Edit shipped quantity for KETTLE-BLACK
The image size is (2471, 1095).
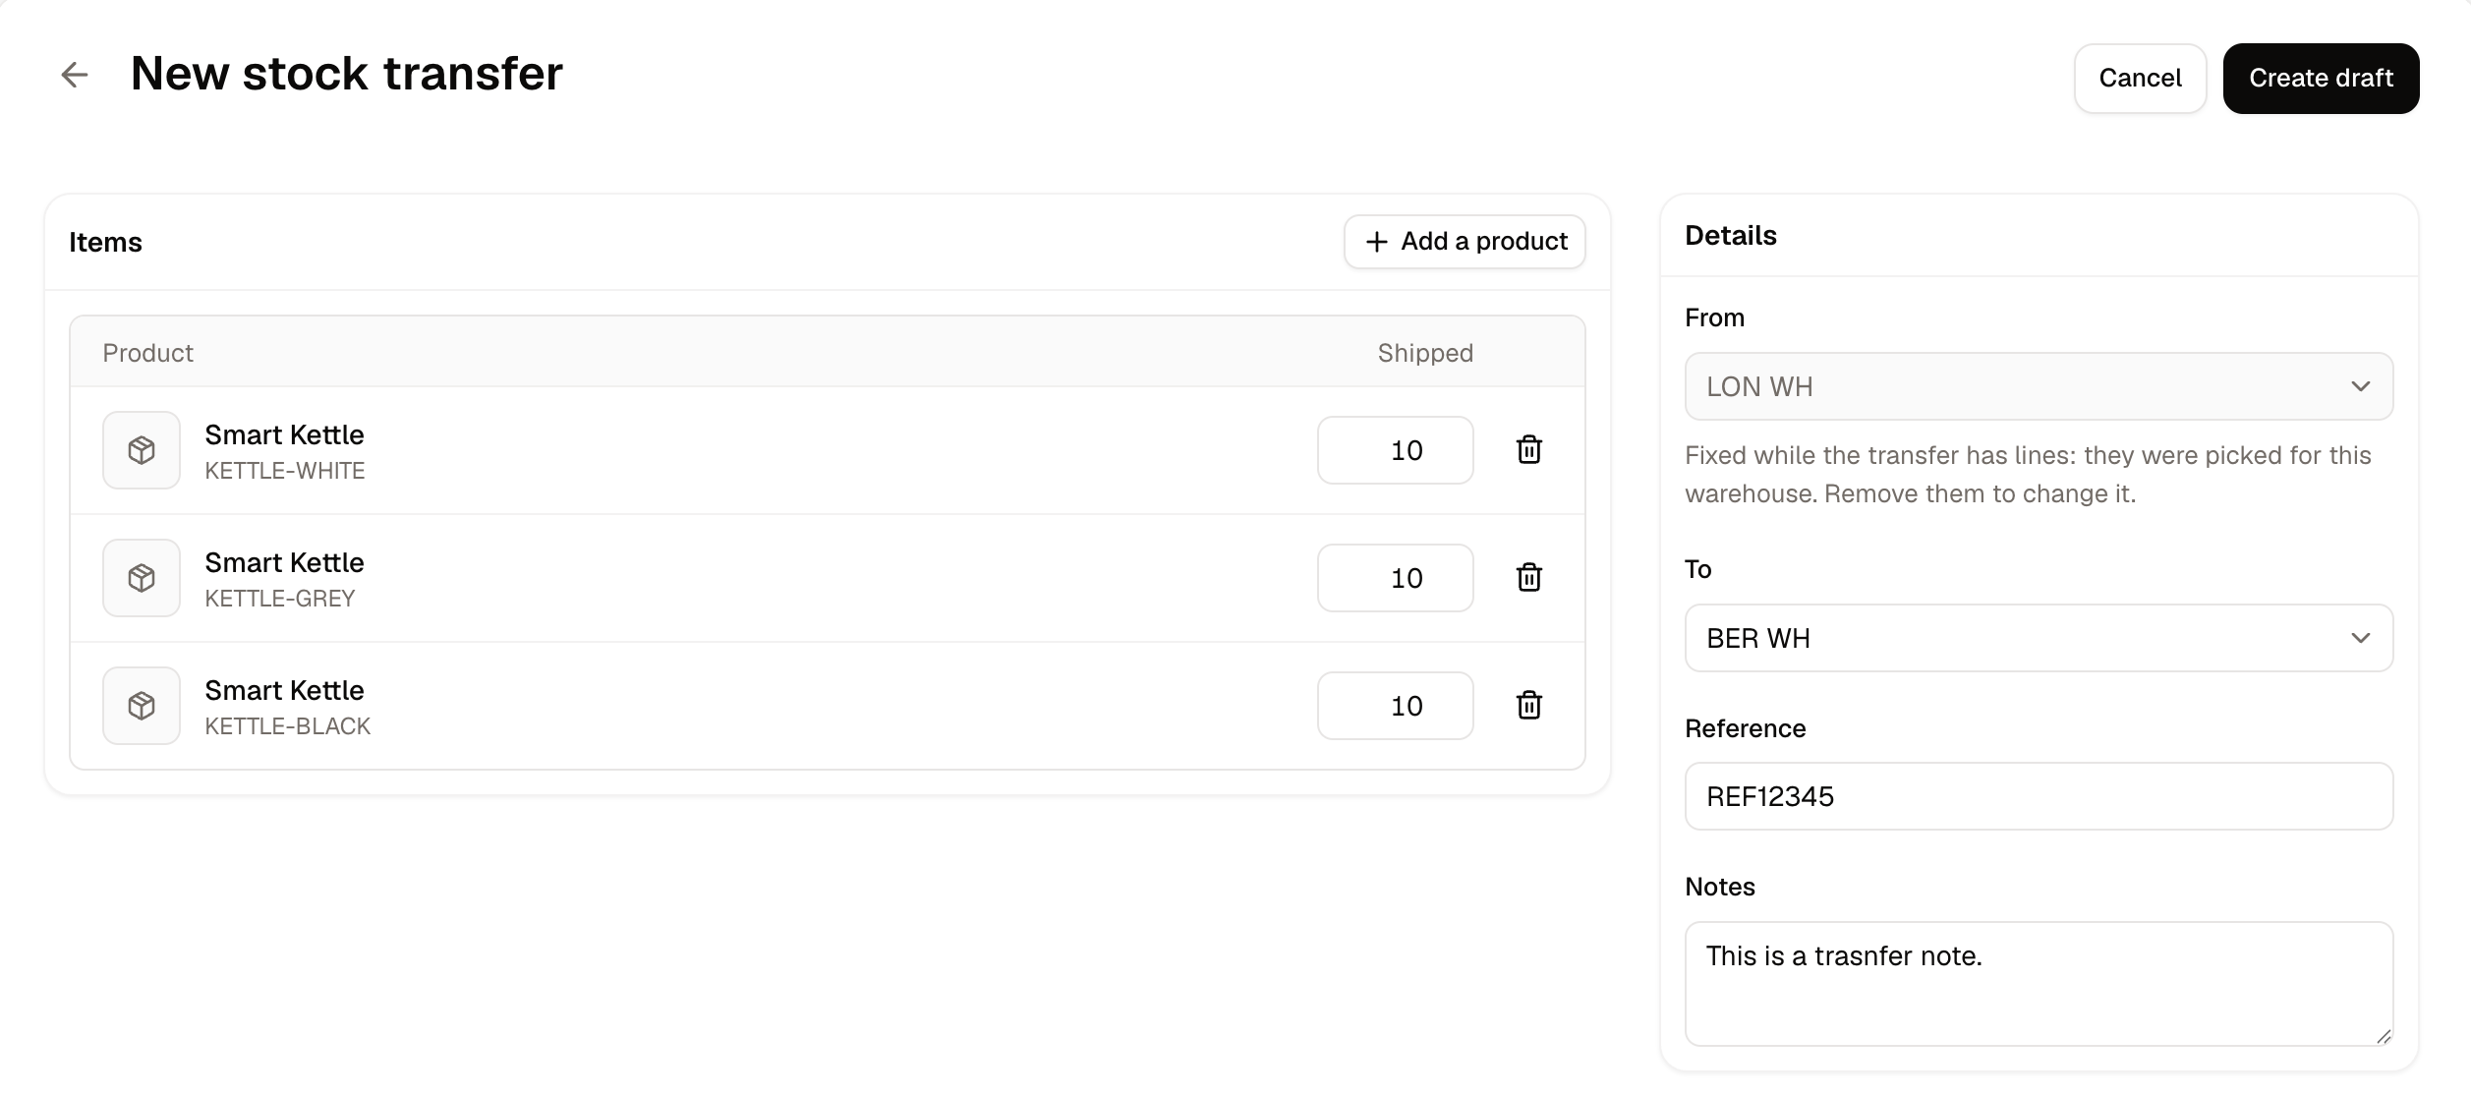coord(1395,706)
